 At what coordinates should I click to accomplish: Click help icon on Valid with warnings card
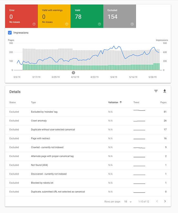point(67,24)
